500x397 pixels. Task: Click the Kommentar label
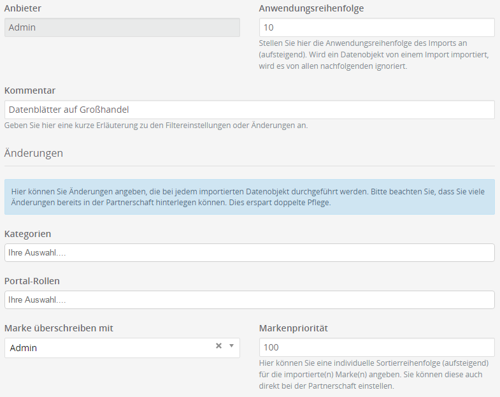click(x=29, y=90)
